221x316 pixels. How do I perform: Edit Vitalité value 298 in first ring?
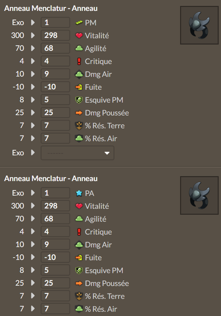pos(55,35)
